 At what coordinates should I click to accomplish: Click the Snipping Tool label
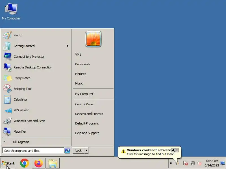coord(23,89)
